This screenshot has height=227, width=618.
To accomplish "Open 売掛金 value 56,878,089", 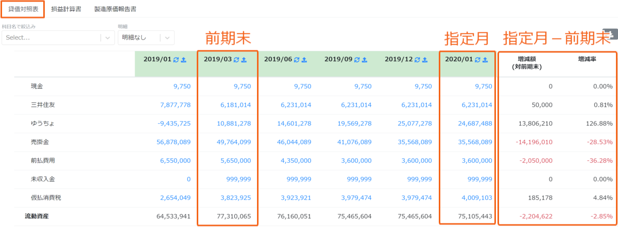I will [x=174, y=142].
